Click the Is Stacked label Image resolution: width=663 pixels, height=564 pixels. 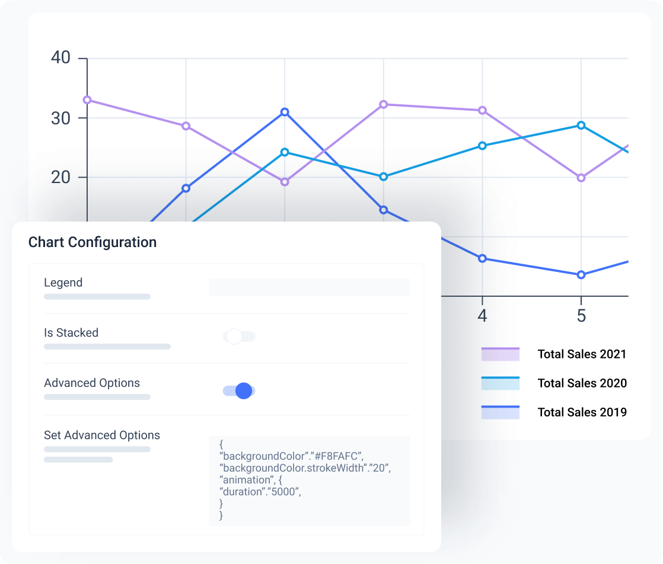[x=71, y=333]
